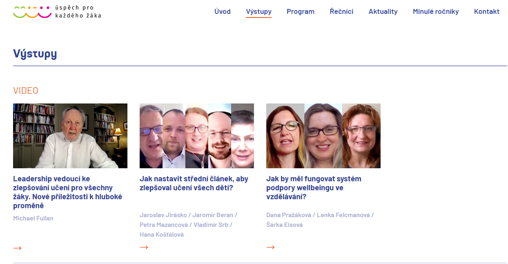Navigate to Aktuality
The width and height of the screenshot is (508, 264).
click(383, 11)
